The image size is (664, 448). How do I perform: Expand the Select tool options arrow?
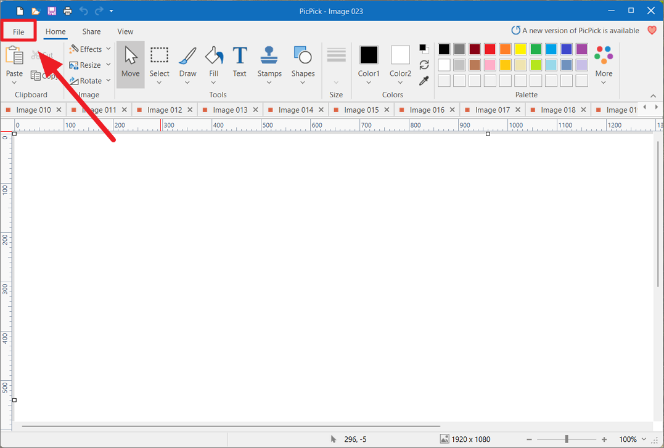[159, 83]
